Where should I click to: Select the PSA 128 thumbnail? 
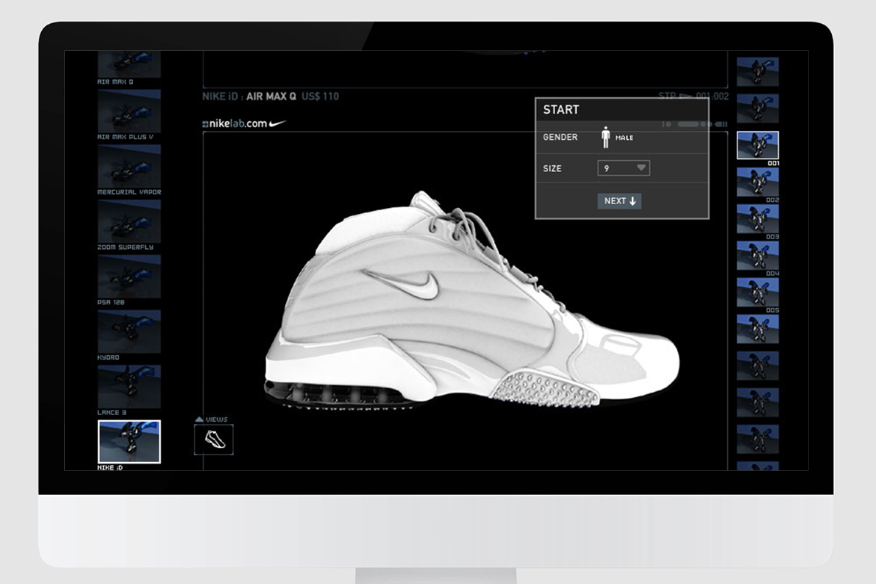tap(129, 277)
